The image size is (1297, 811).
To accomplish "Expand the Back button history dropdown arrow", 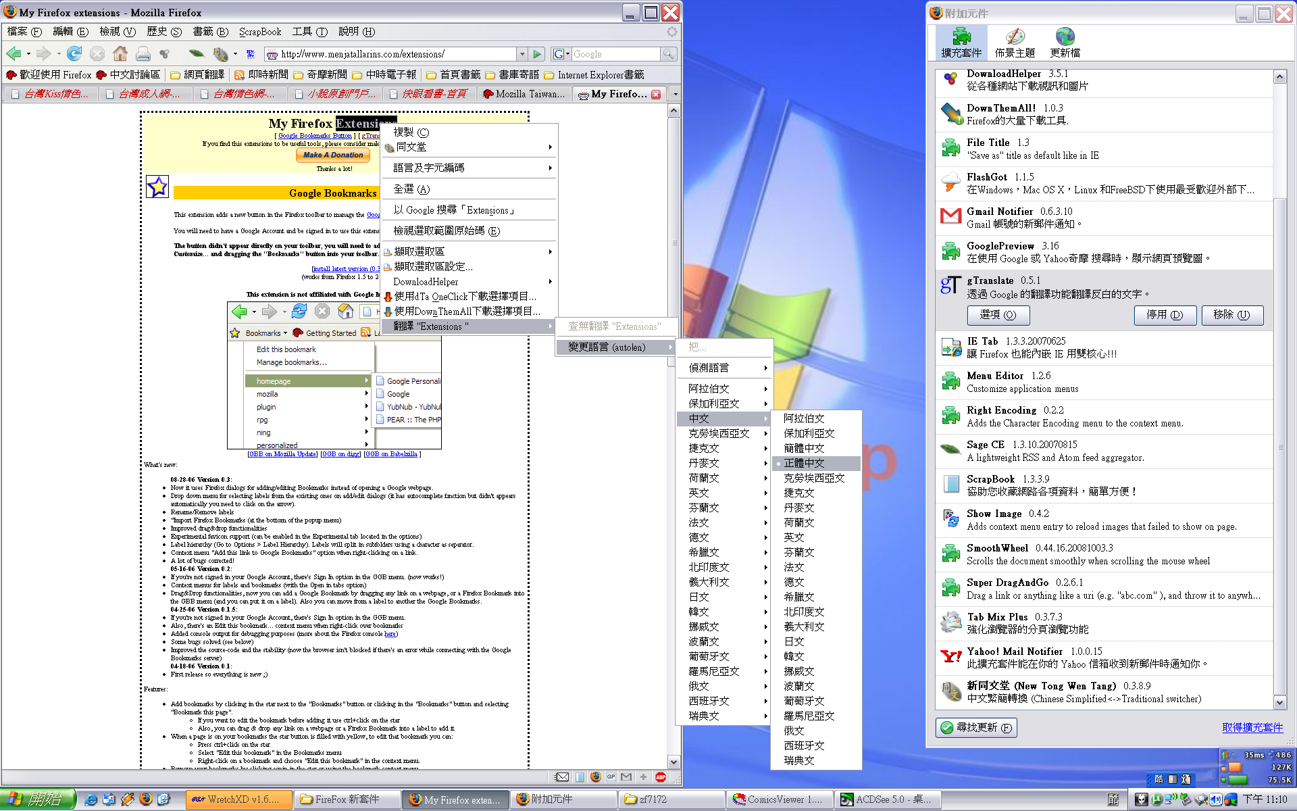I will (x=28, y=54).
